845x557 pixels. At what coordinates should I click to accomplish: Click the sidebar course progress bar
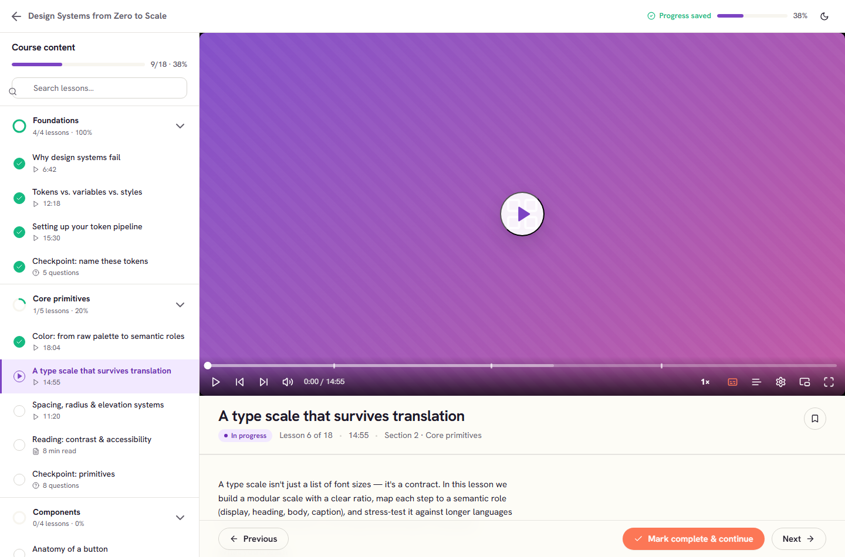coord(78,64)
